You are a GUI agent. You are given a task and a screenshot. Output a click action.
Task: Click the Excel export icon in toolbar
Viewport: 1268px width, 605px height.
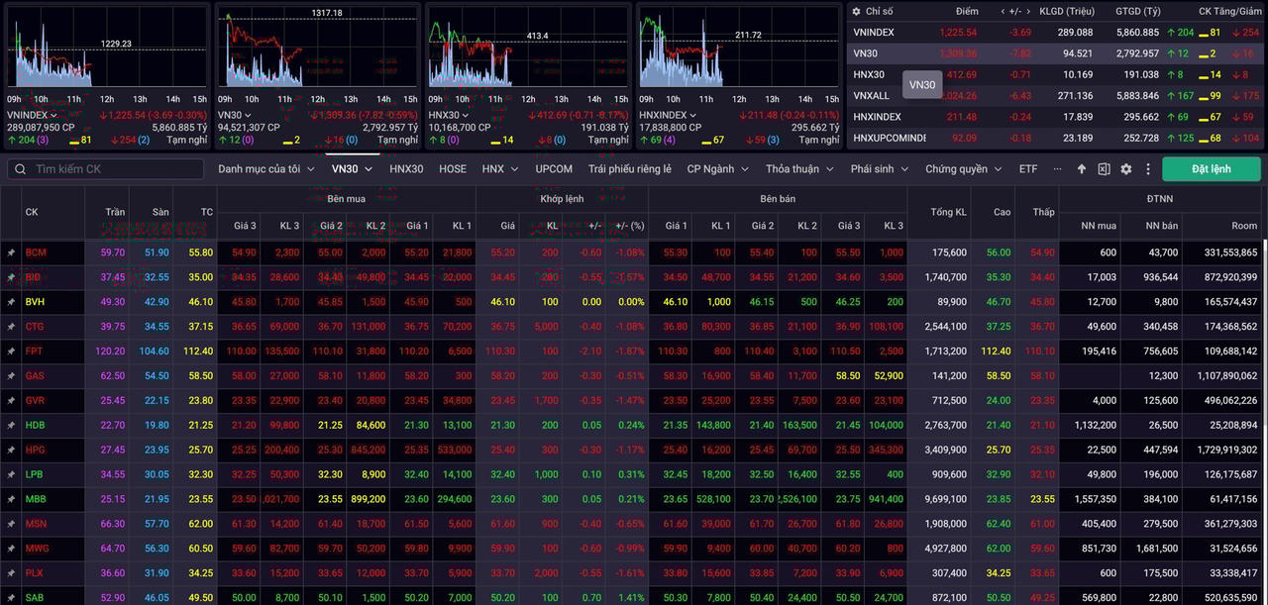coord(1104,169)
